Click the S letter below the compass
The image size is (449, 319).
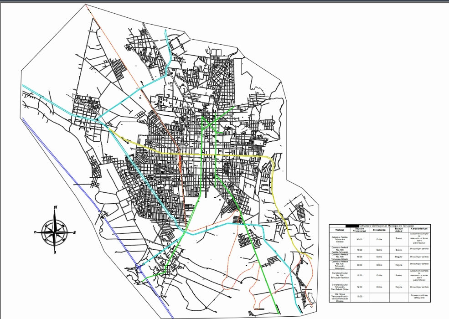point(55,252)
